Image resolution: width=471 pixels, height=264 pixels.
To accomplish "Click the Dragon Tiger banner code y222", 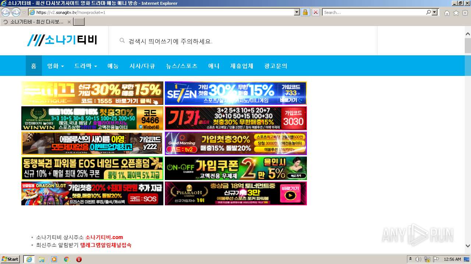I will pyautogui.click(x=92, y=143).
